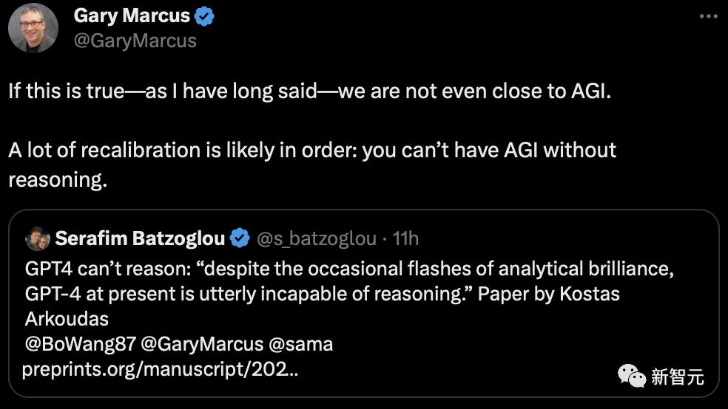Click the Serafim Batzoglou name in the quoted tweet
Viewport: 728px width, 409px height.
click(x=141, y=239)
